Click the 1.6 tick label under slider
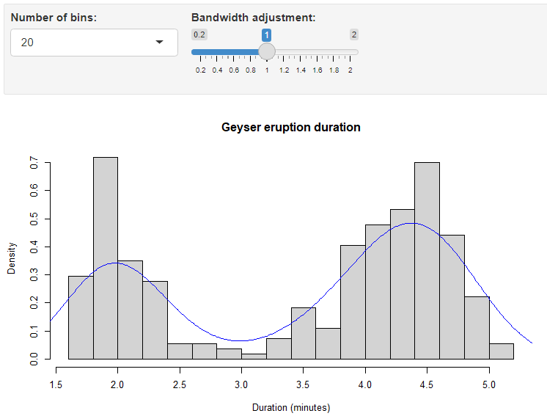Viewport: 547px width, 416px height. [317, 70]
